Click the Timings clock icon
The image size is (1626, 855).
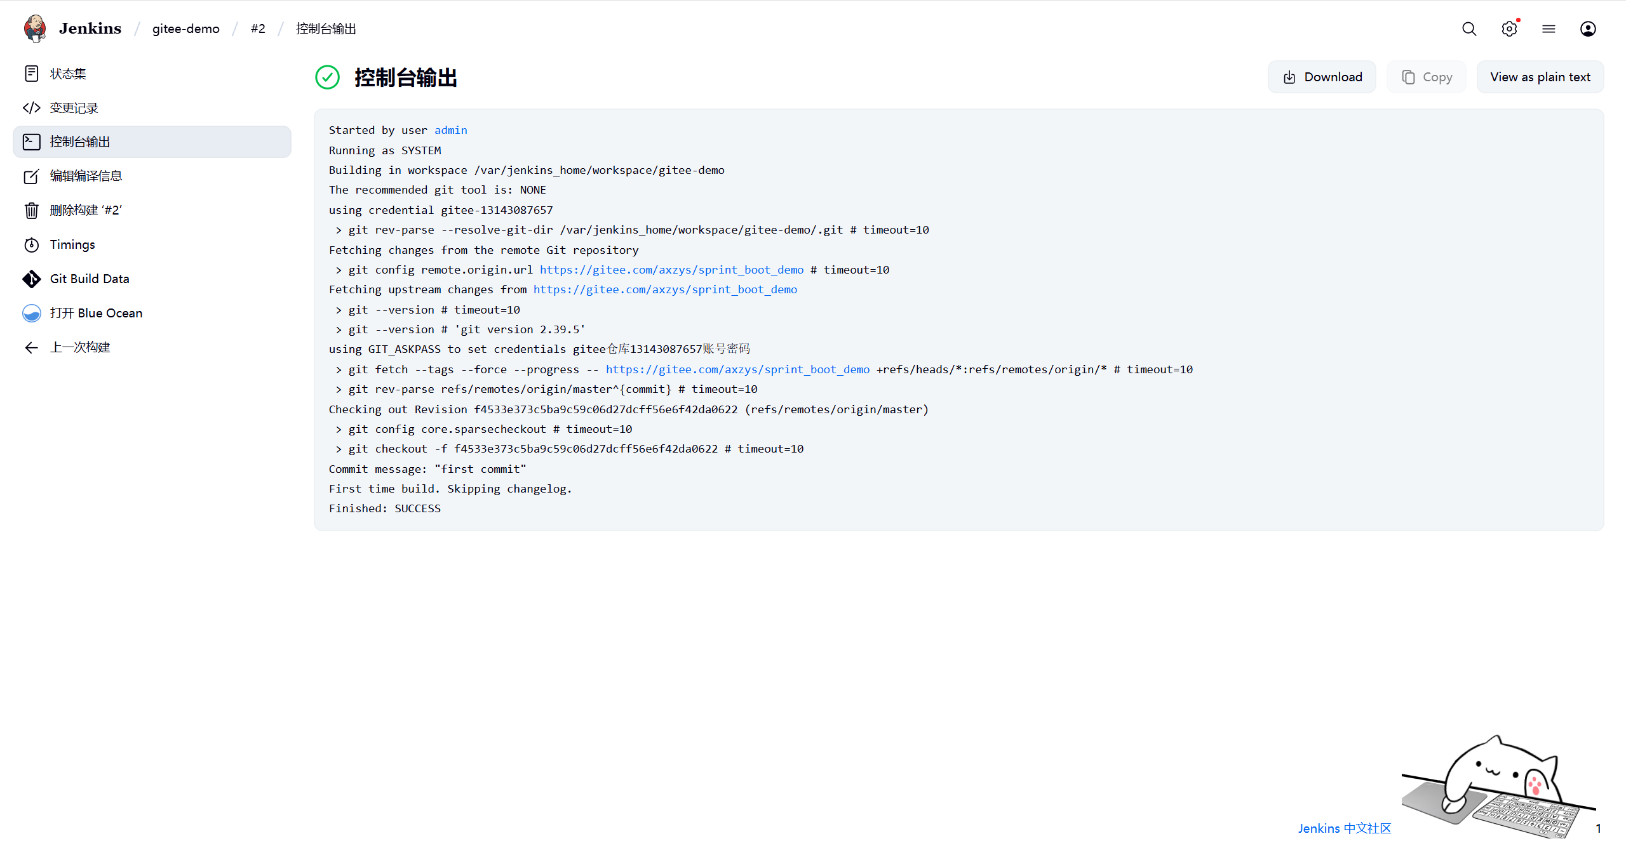32,244
